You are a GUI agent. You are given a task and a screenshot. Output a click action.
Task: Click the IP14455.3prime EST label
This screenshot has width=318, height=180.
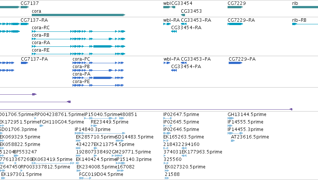point(246,129)
